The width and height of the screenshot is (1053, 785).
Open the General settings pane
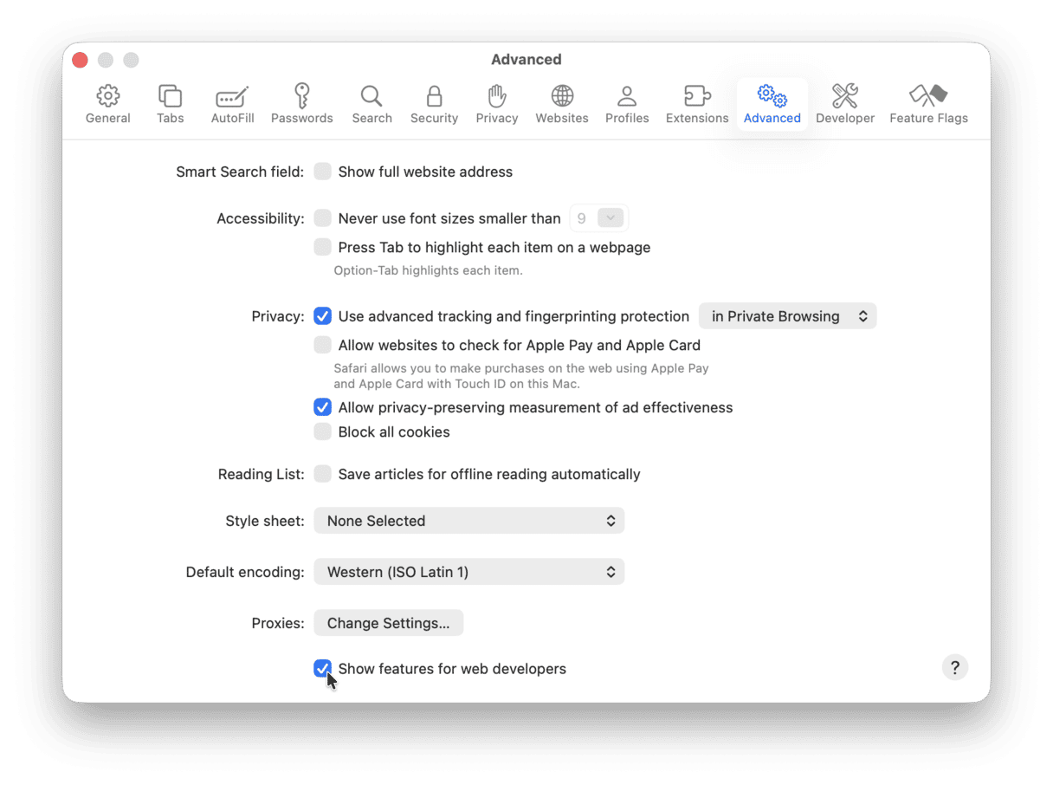click(107, 103)
